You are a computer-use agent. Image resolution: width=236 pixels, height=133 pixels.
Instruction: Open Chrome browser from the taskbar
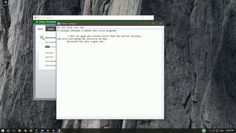click(25, 130)
